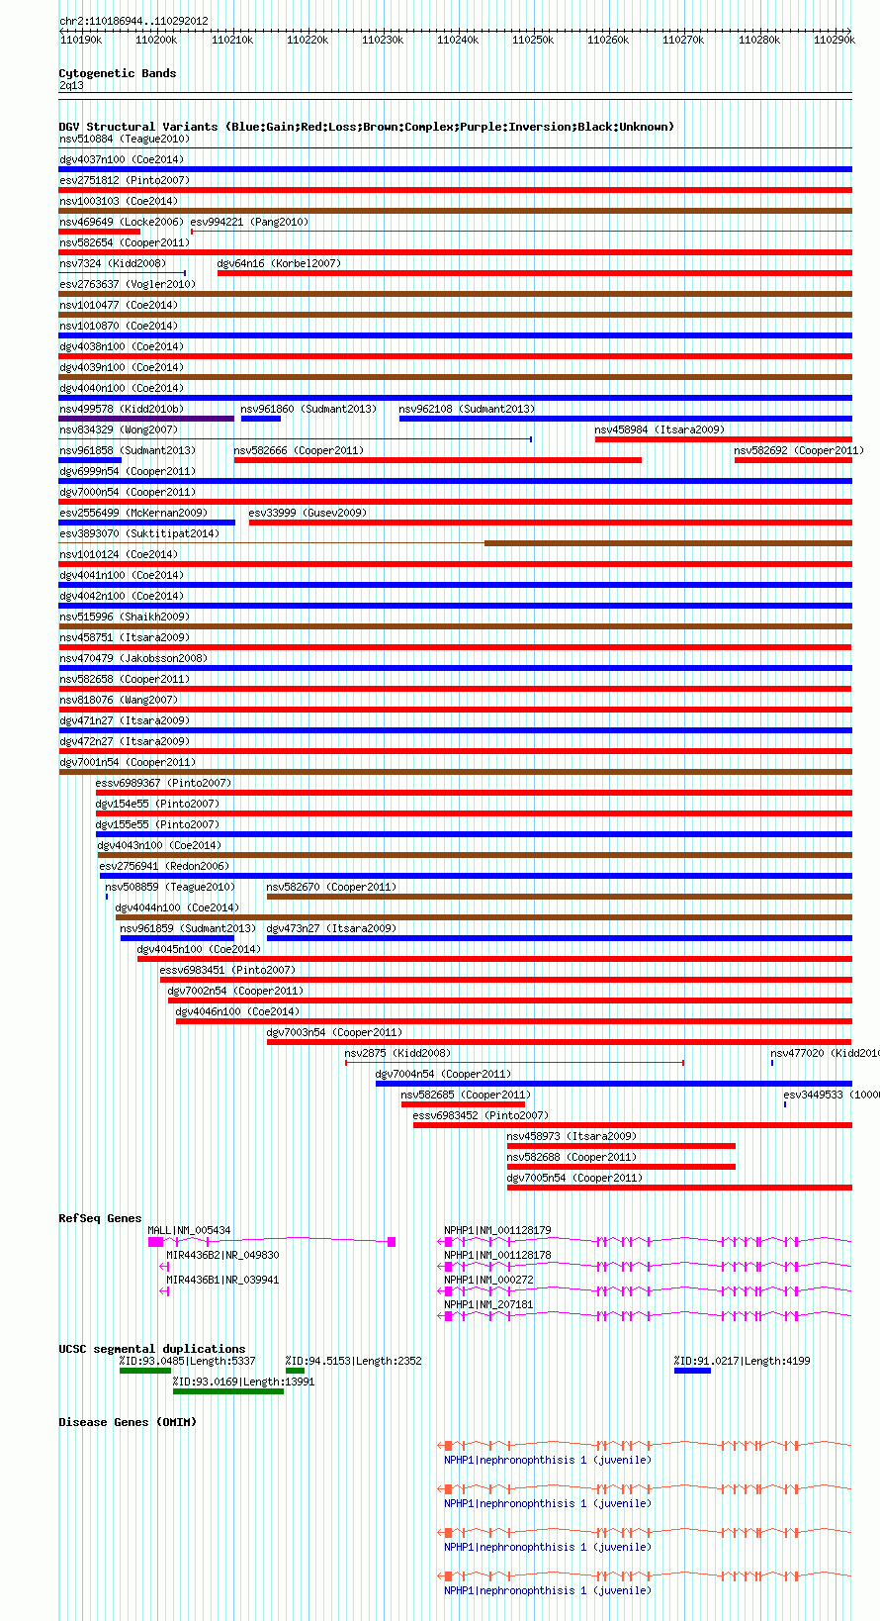Viewport: 880px width, 1621px height.
Task: Click nsv508859 (Teague2010) label
Action: [170, 887]
